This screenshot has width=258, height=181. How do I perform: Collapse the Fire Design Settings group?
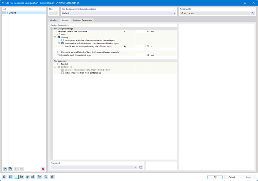coord(52,29)
